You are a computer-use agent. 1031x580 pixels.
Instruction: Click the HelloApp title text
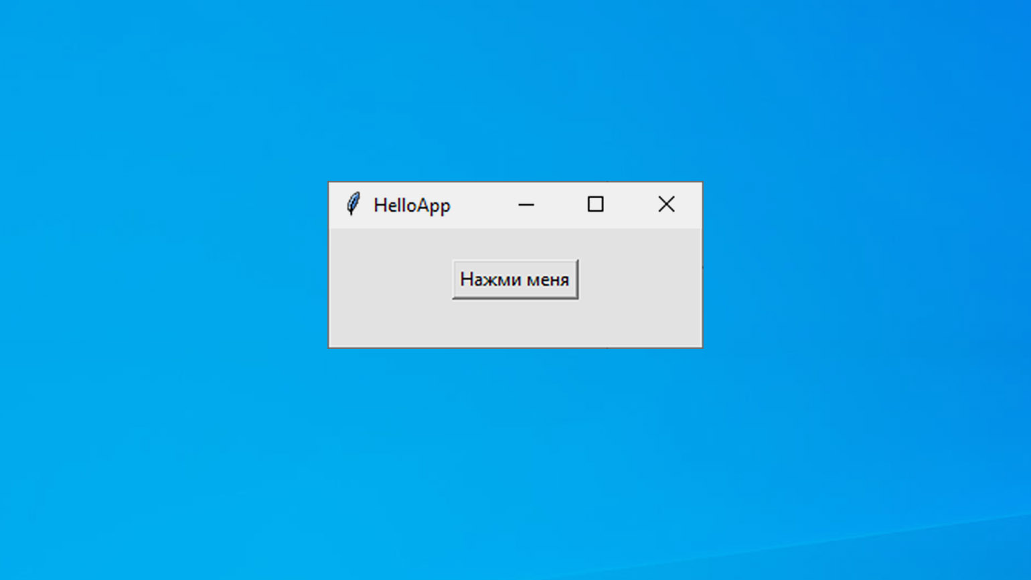tap(412, 205)
